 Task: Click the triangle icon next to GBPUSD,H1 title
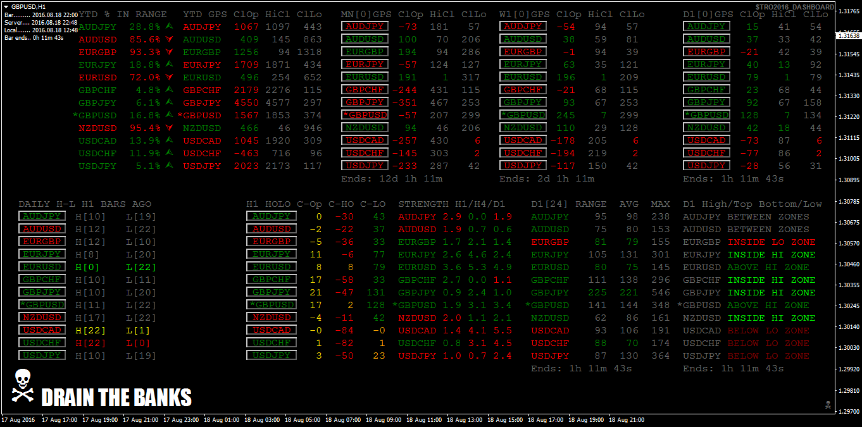[x=6, y=6]
